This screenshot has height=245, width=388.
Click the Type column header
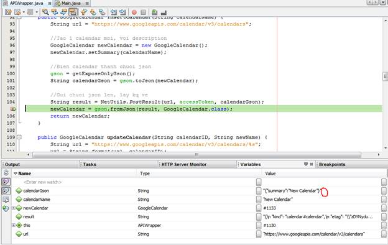199,173
